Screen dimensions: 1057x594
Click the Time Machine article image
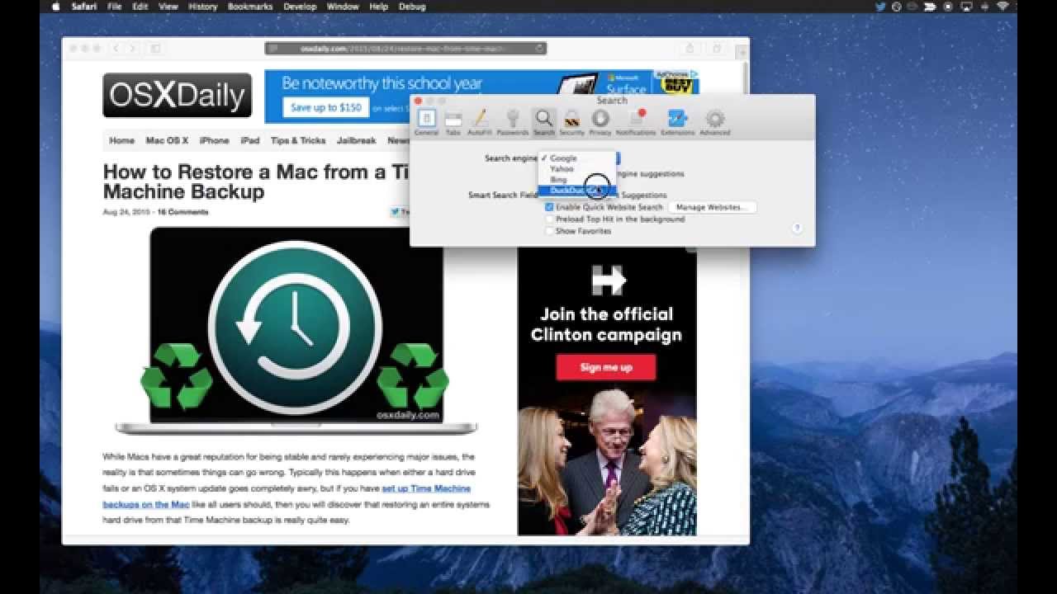pos(296,330)
